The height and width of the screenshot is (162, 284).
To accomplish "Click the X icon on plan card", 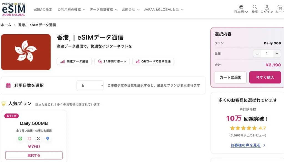I will click(x=38, y=139).
